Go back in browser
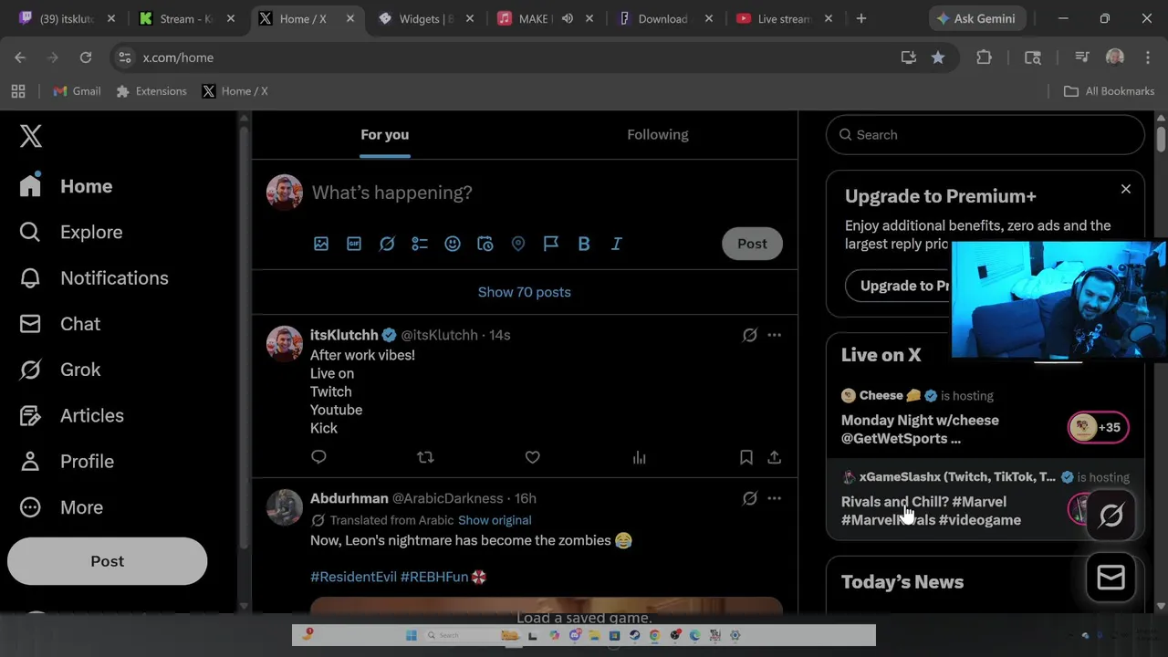Image resolution: width=1168 pixels, height=657 pixels. coord(20,57)
